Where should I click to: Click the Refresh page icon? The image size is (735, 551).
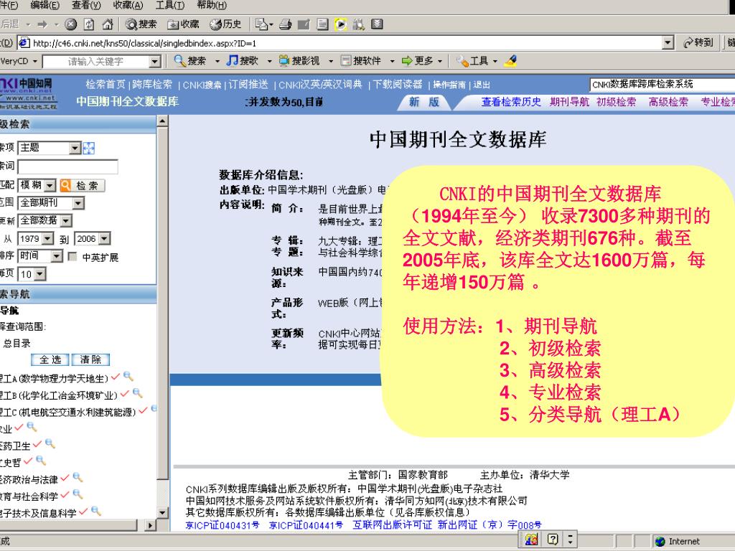(x=89, y=24)
